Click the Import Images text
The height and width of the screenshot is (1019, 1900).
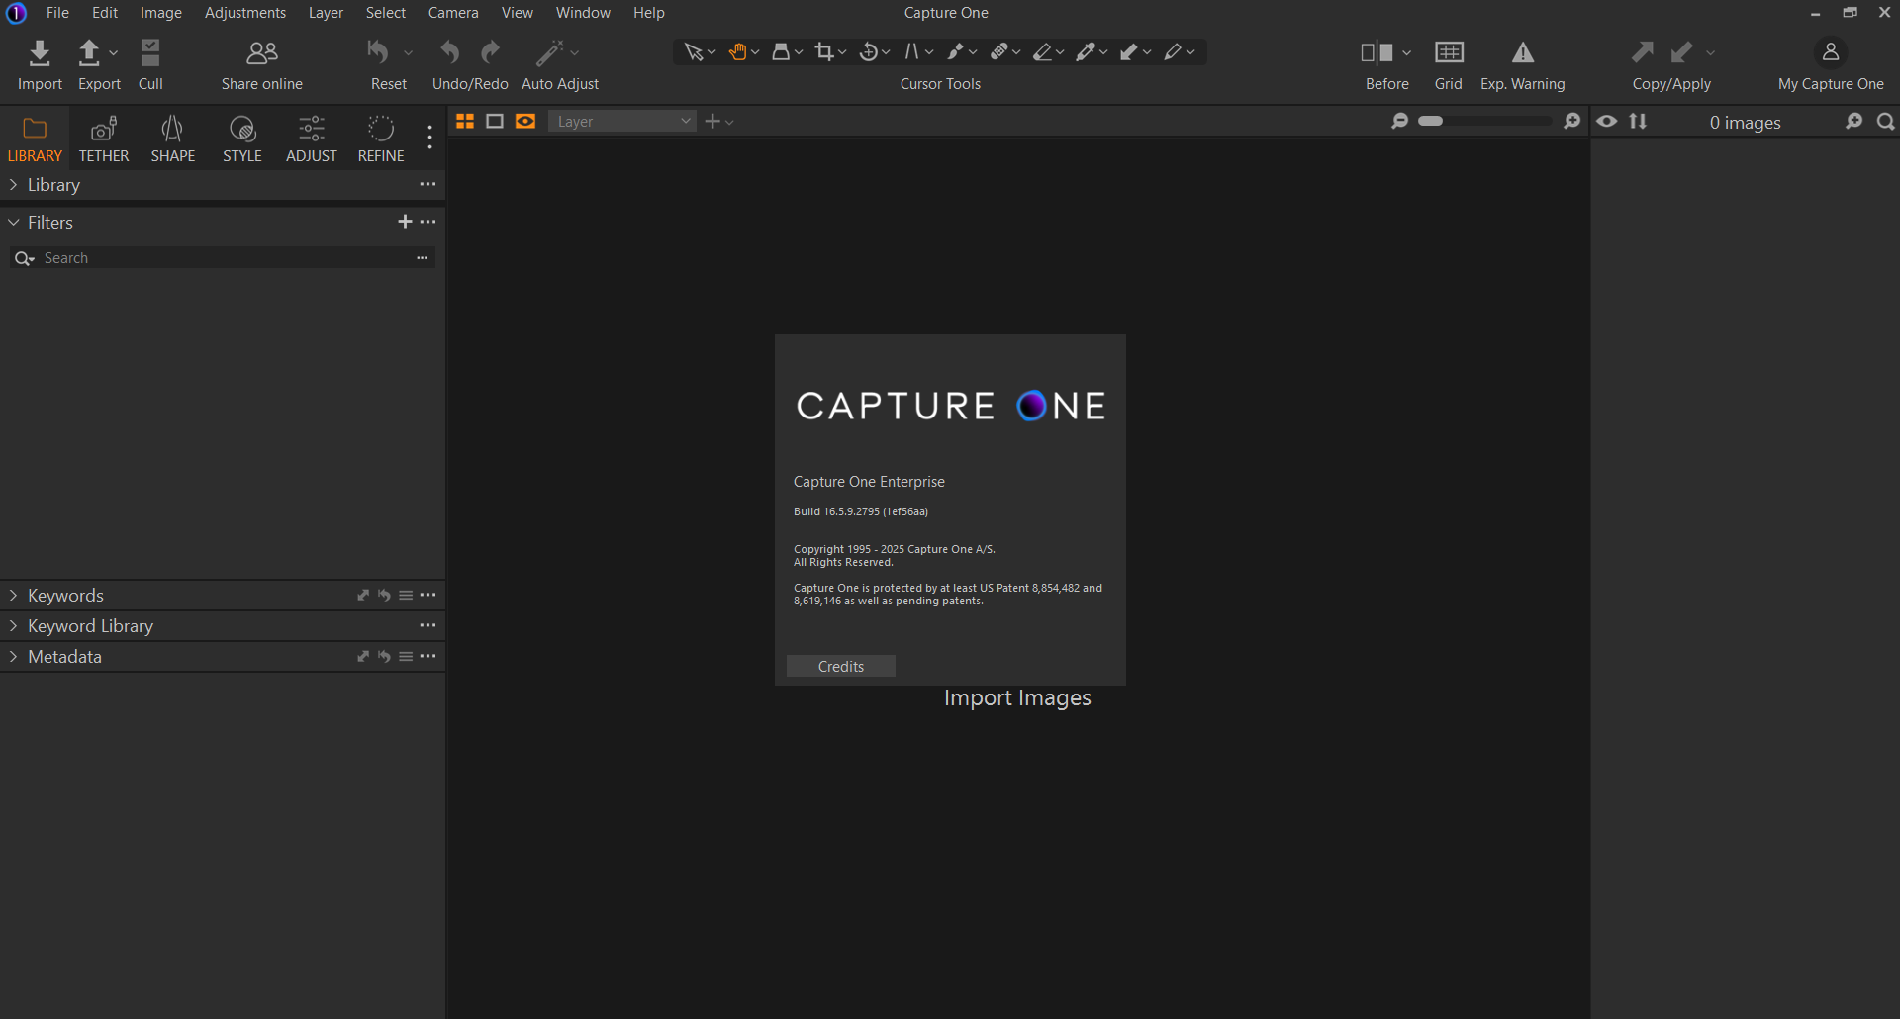[x=1017, y=697]
